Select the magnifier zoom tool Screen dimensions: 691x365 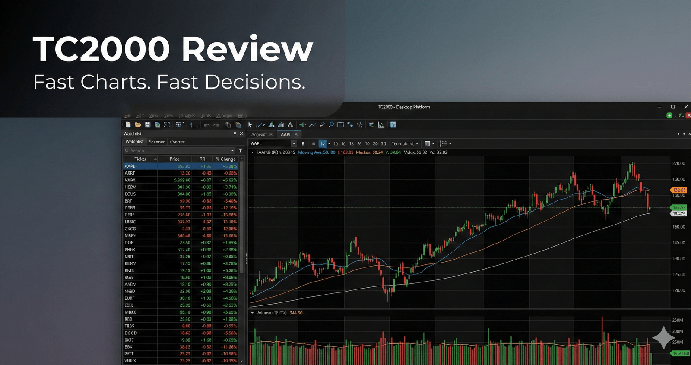tap(331, 125)
